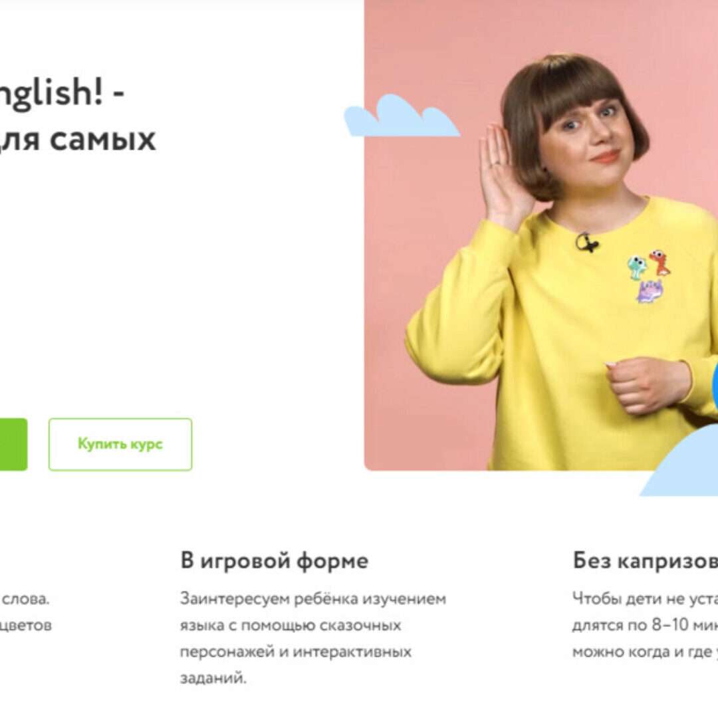
Task: Click the paragraph starting "Заинтересуем ребёнка изучением"
Action: point(312,638)
